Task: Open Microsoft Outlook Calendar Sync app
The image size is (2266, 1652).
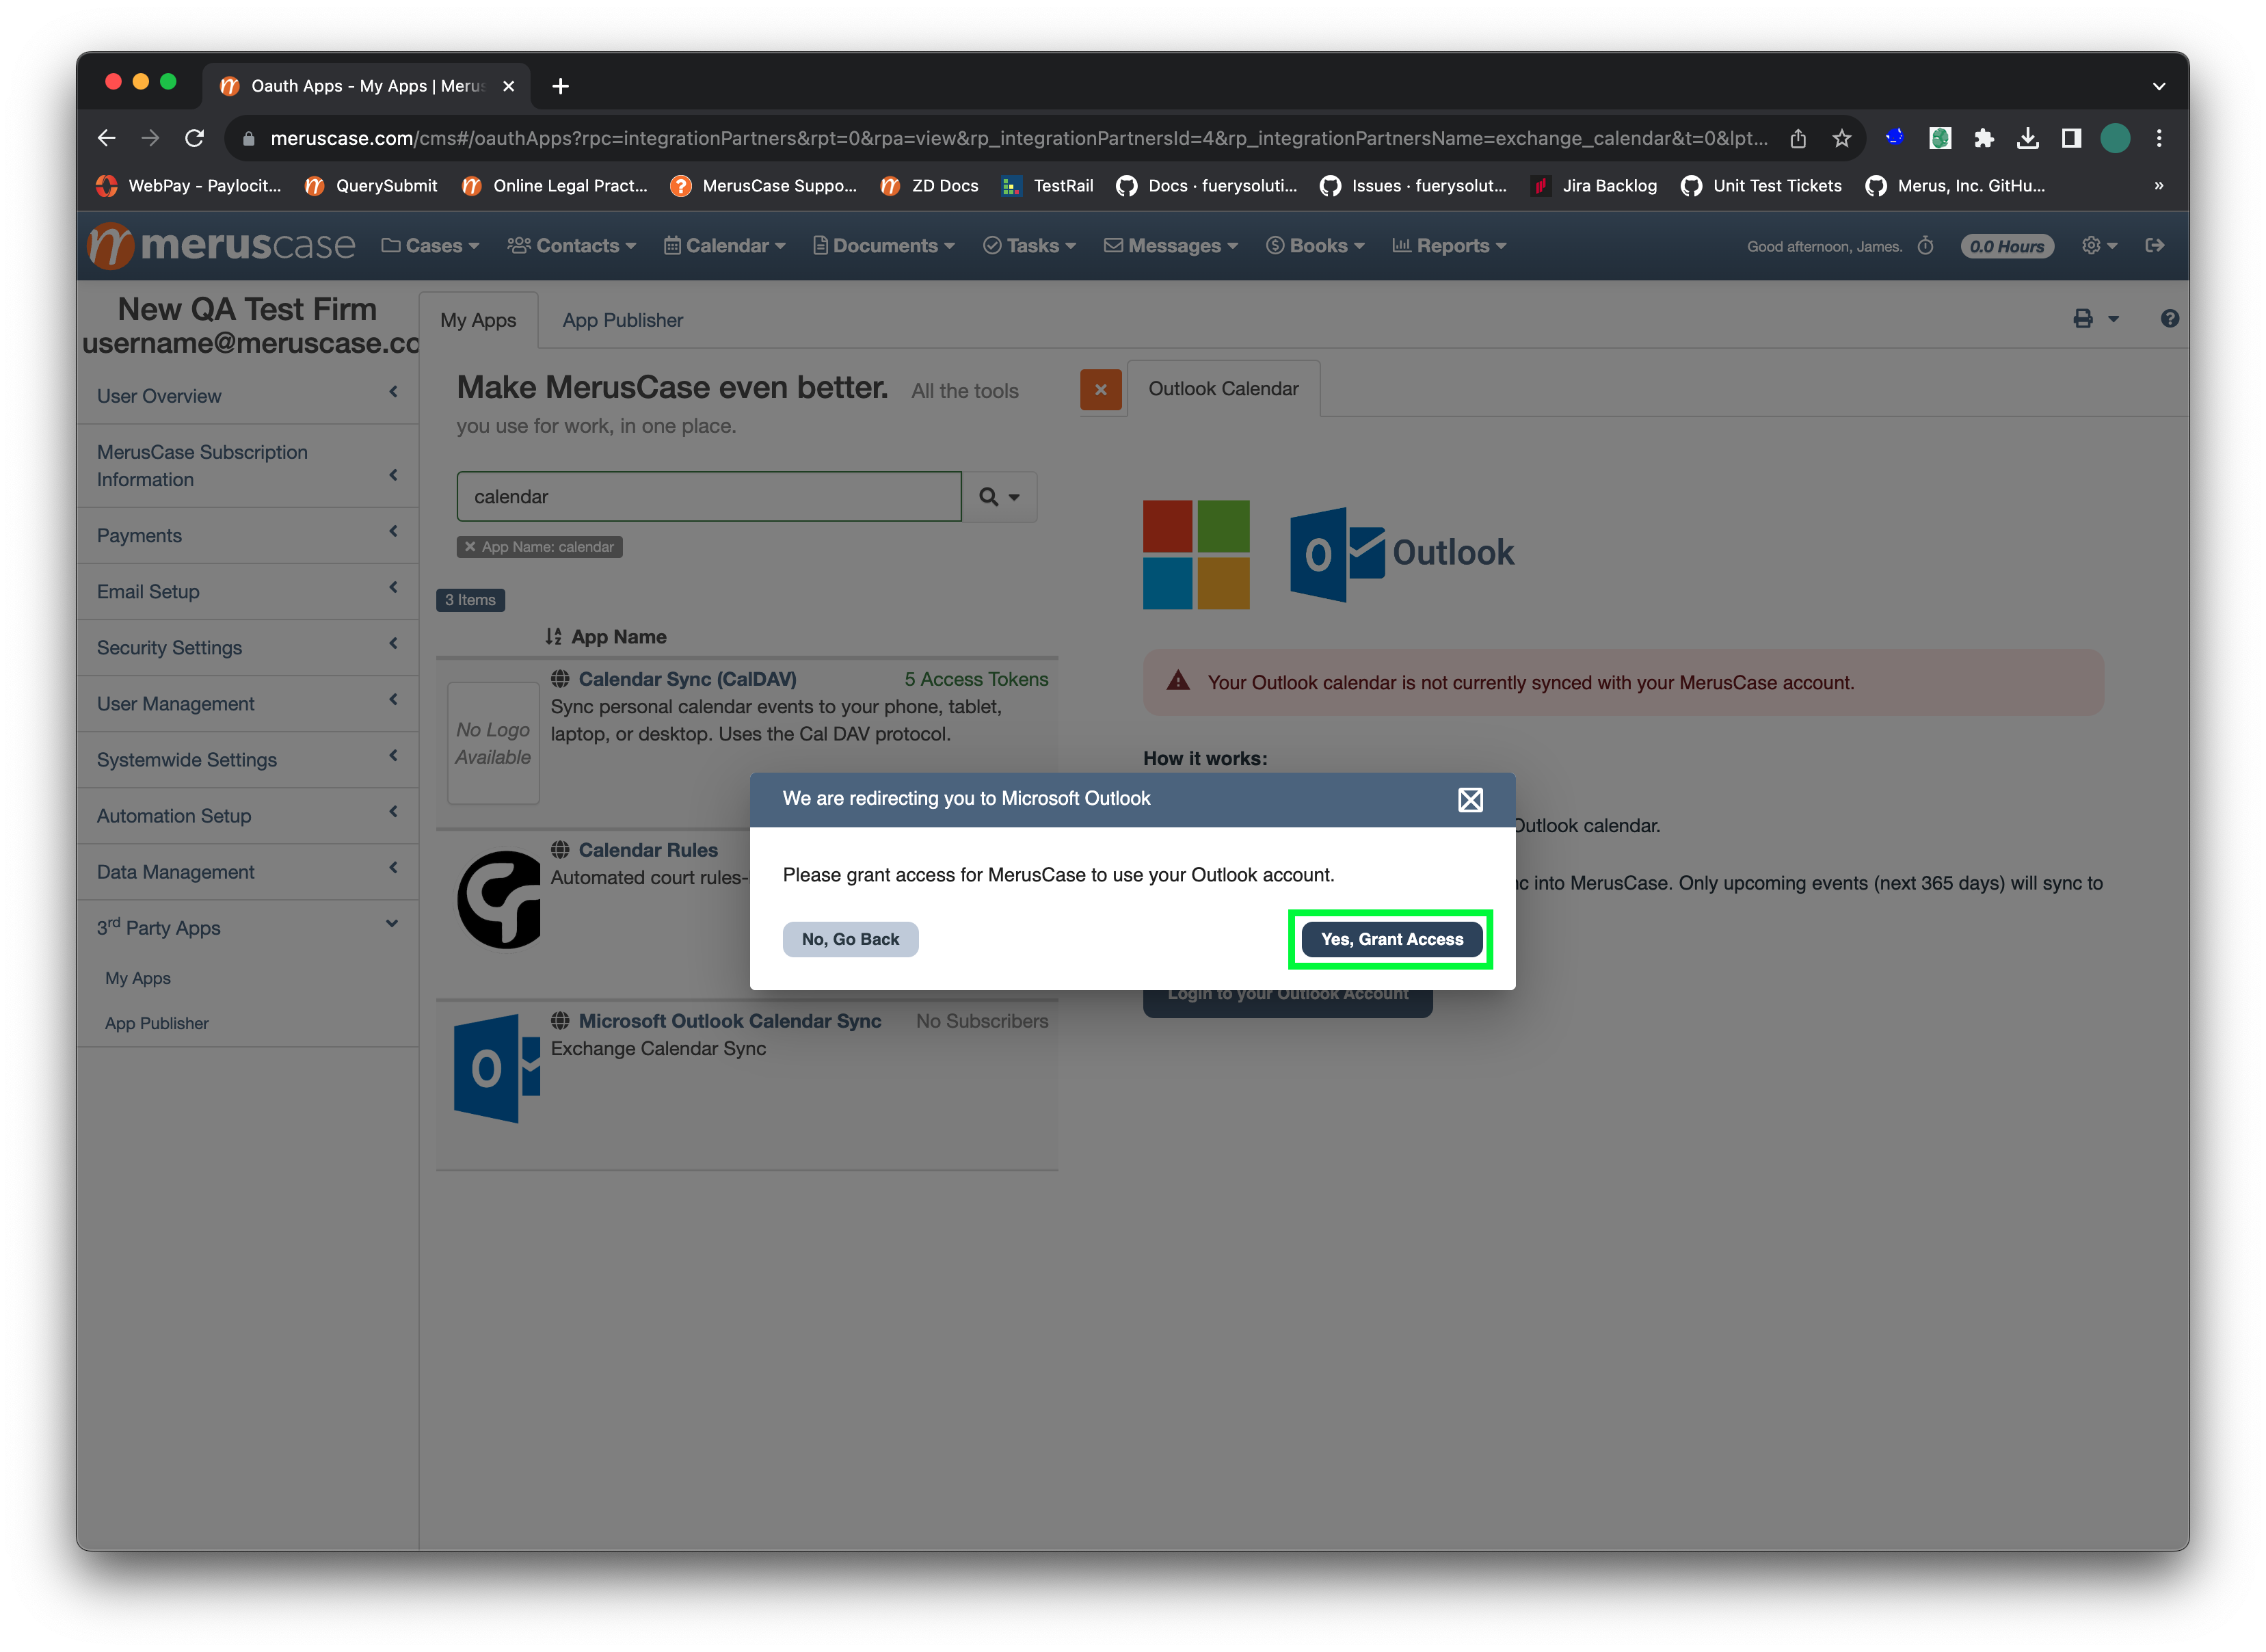Action: click(x=729, y=1021)
